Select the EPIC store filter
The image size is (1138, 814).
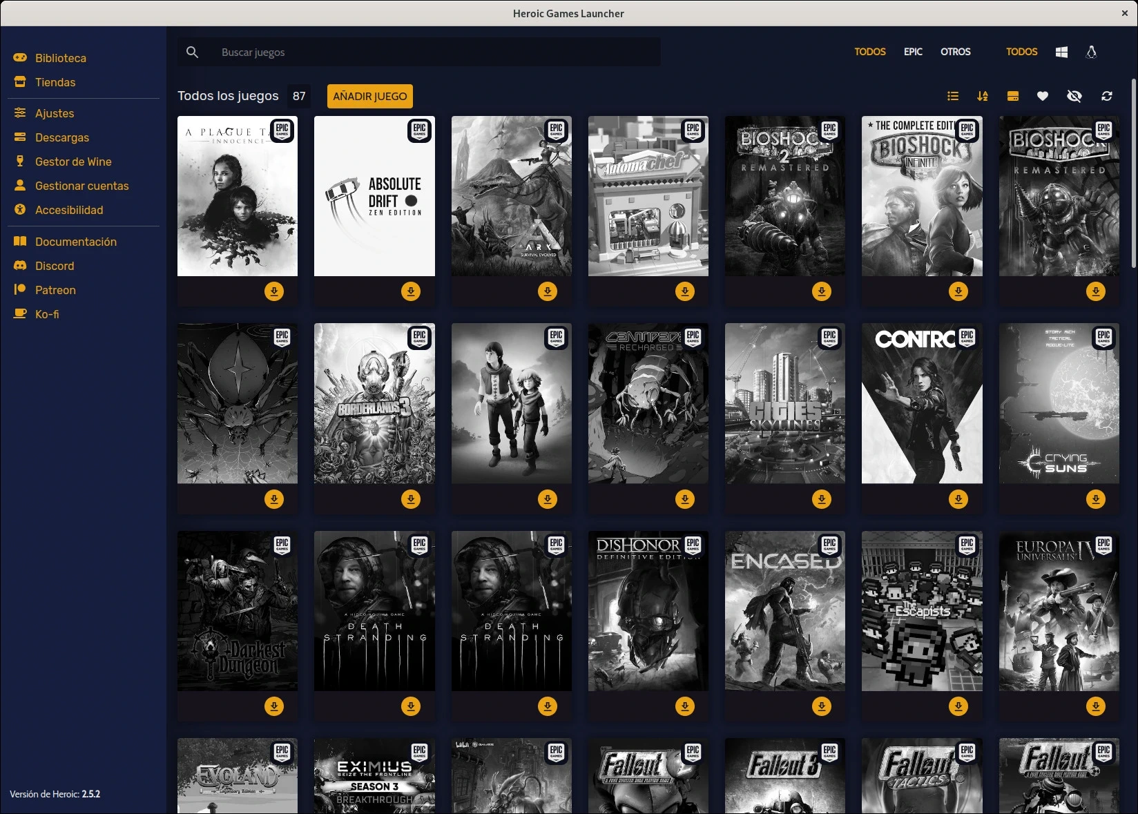(913, 52)
